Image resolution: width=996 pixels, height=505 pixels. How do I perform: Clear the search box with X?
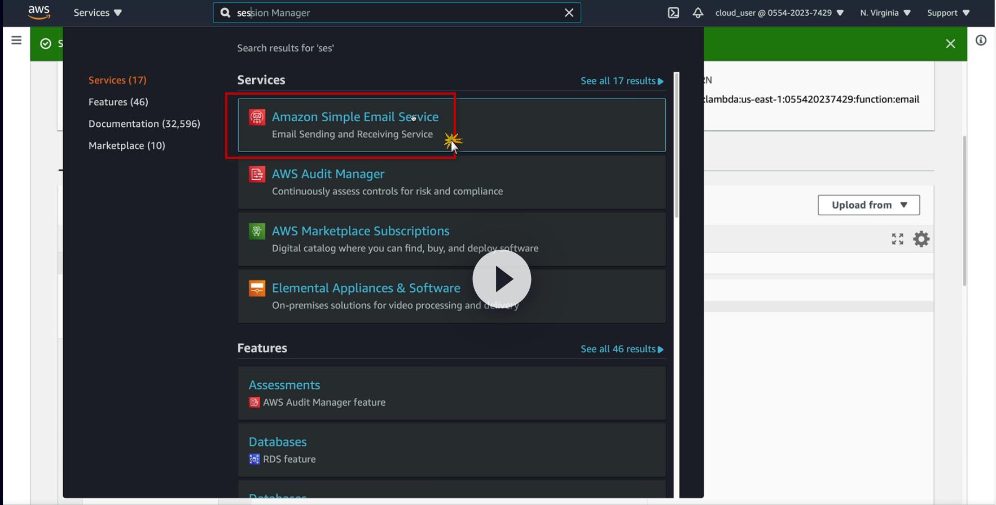point(569,13)
